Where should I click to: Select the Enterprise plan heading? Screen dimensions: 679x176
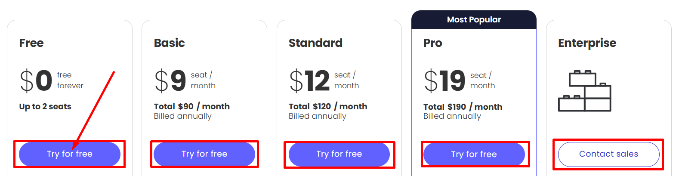(587, 43)
